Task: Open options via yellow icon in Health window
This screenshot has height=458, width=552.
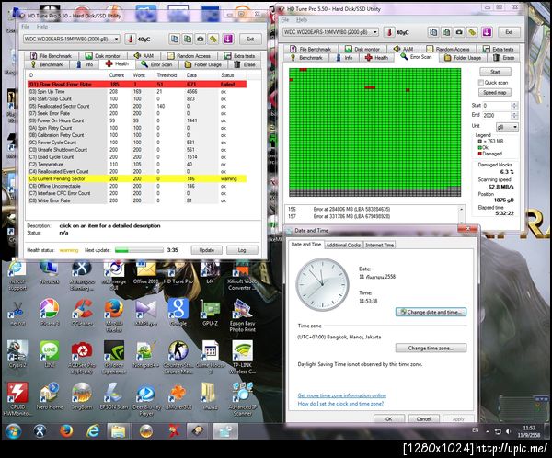Action: tap(213, 39)
